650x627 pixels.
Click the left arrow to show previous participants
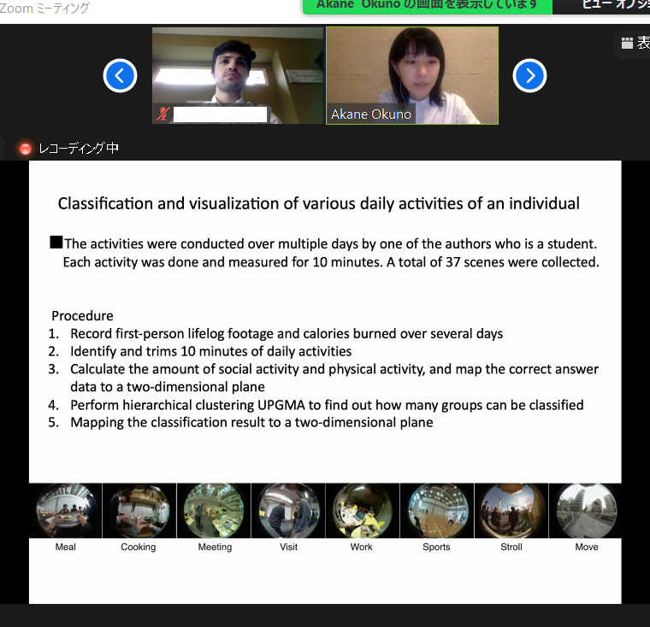(120, 76)
